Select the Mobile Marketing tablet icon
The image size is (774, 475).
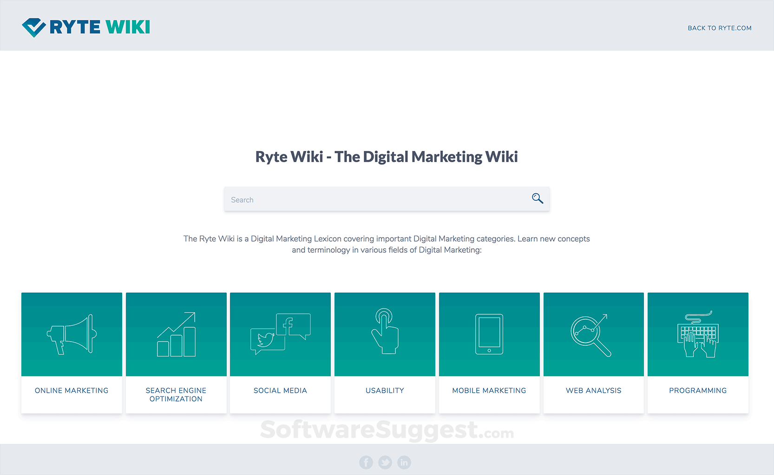tap(489, 334)
